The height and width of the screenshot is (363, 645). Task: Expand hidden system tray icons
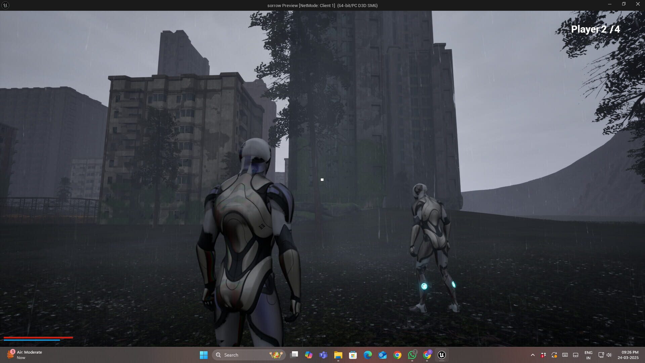(x=533, y=355)
